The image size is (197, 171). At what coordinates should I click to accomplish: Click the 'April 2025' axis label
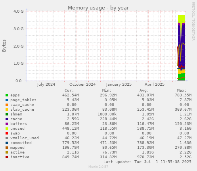click(155, 85)
